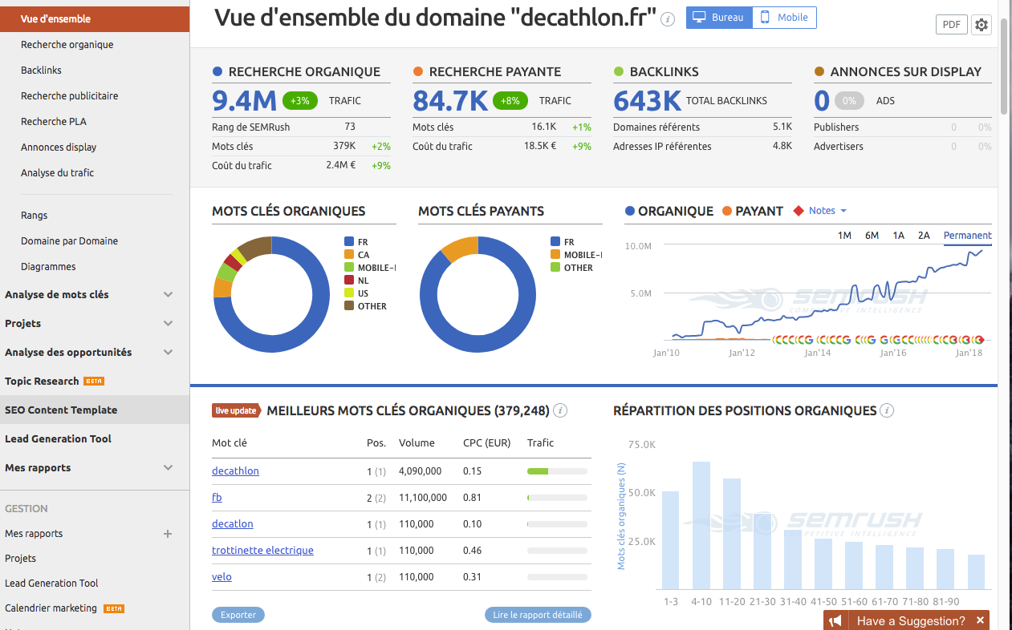The height and width of the screenshot is (630, 1012).
Task: Open Vue d'ensemble in the sidebar
Action: click(x=95, y=18)
